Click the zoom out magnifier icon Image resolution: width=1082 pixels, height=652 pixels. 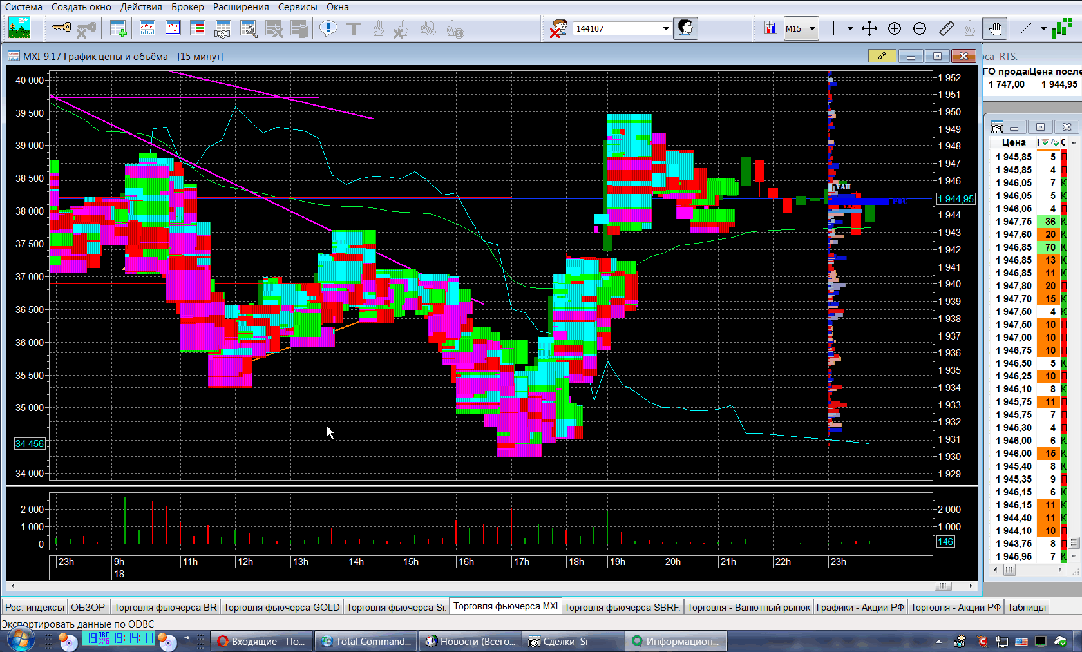pos(920,28)
